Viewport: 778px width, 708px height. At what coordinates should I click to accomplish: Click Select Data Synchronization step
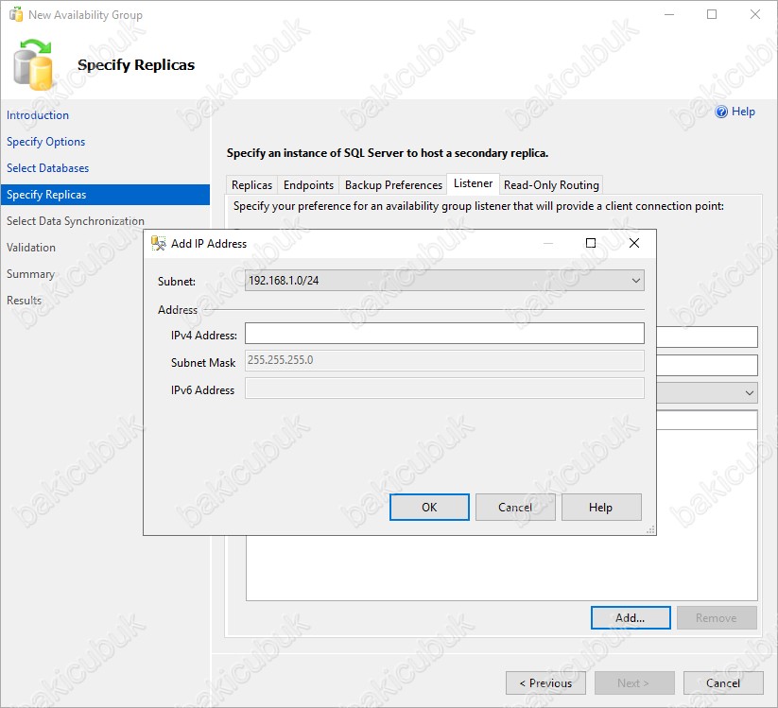click(x=76, y=221)
